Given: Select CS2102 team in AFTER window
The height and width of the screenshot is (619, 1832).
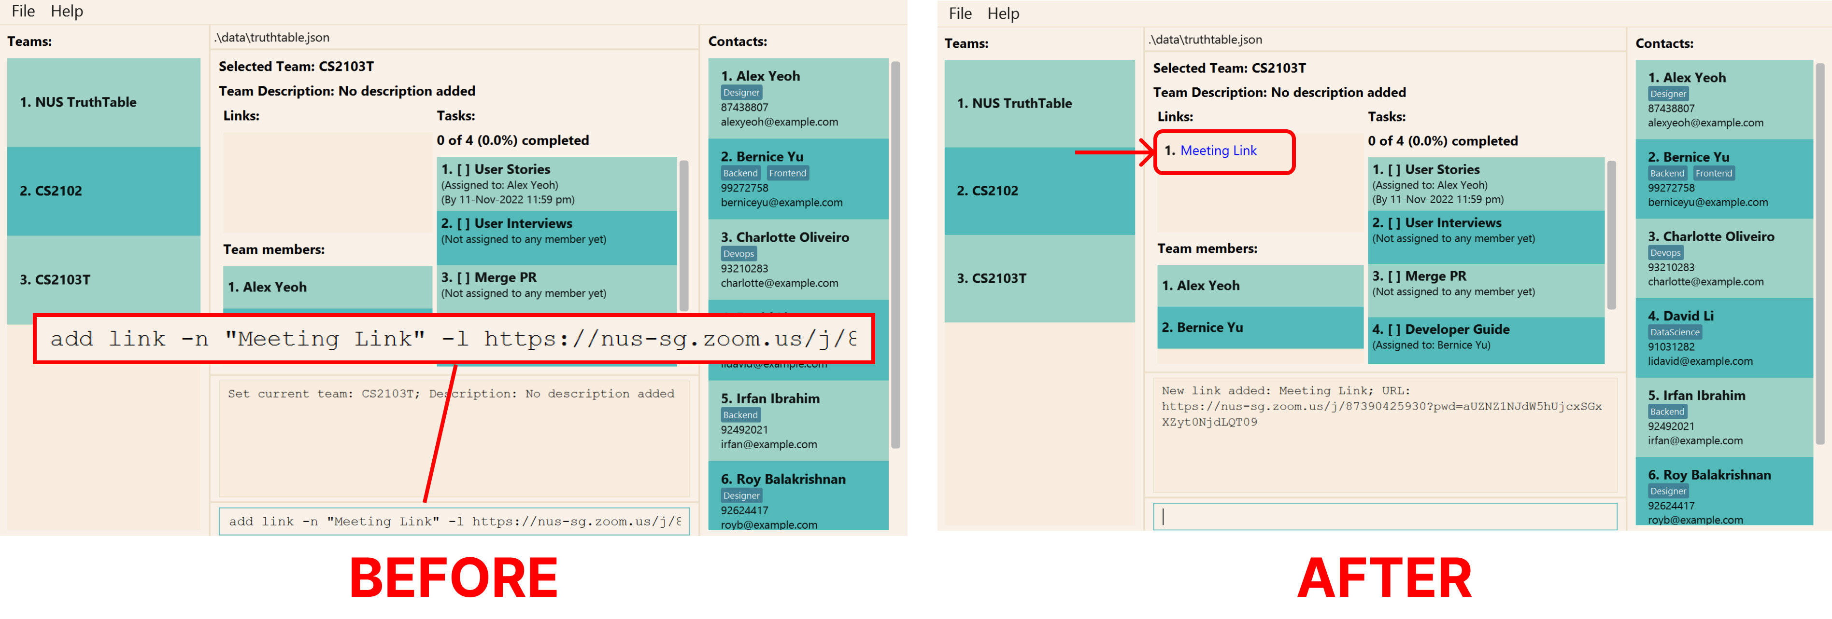Looking at the screenshot, I should tap(1039, 191).
